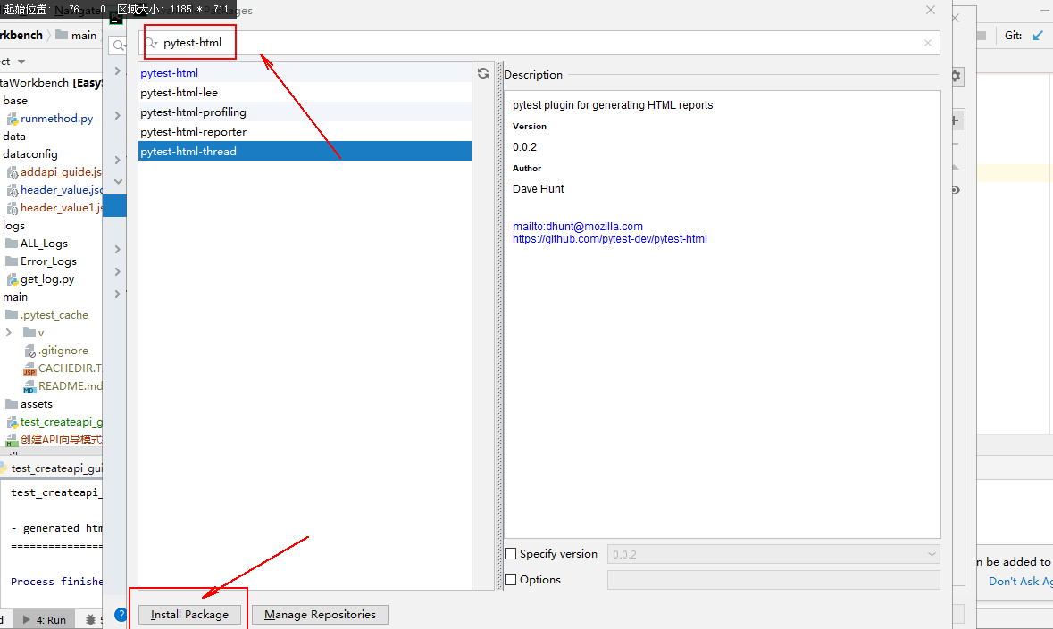Image resolution: width=1053 pixels, height=629 pixels.
Task: Click the refresh package list icon
Action: (x=482, y=72)
